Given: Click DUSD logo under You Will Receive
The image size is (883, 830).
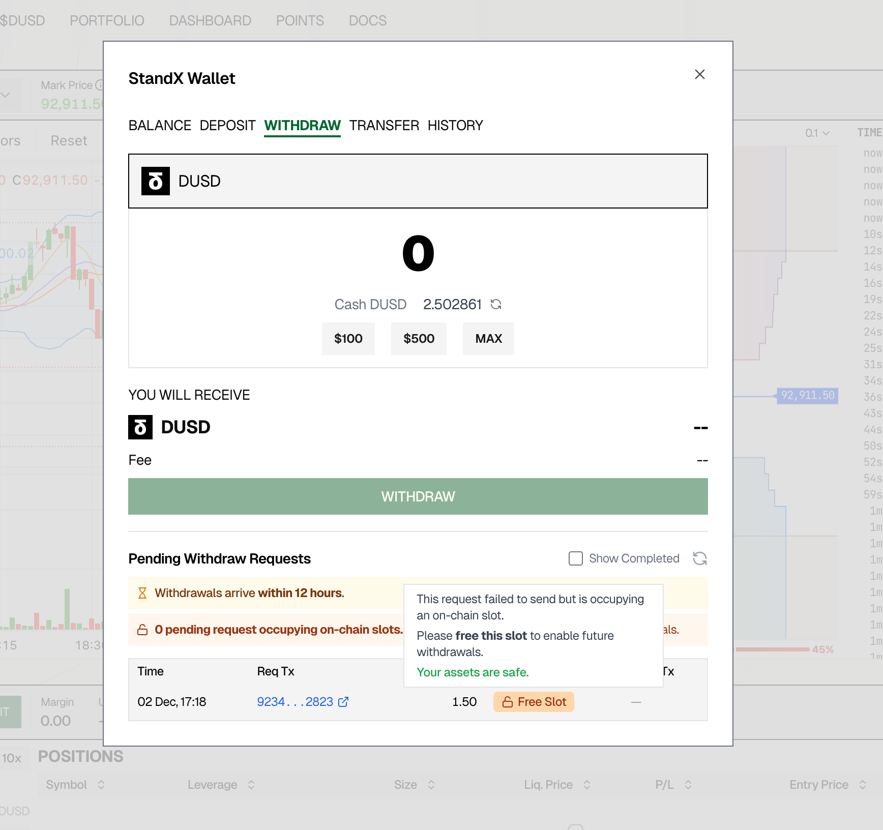Looking at the screenshot, I should tap(140, 427).
